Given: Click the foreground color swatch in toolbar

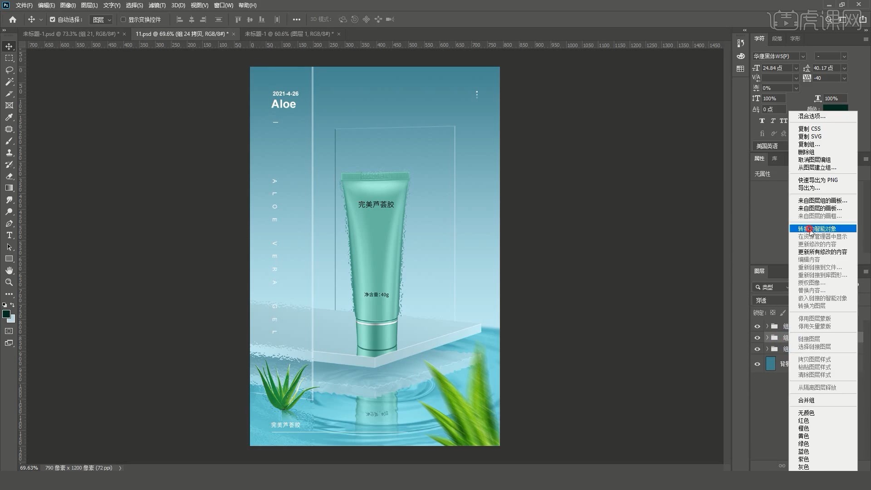Looking at the screenshot, I should [x=6, y=314].
